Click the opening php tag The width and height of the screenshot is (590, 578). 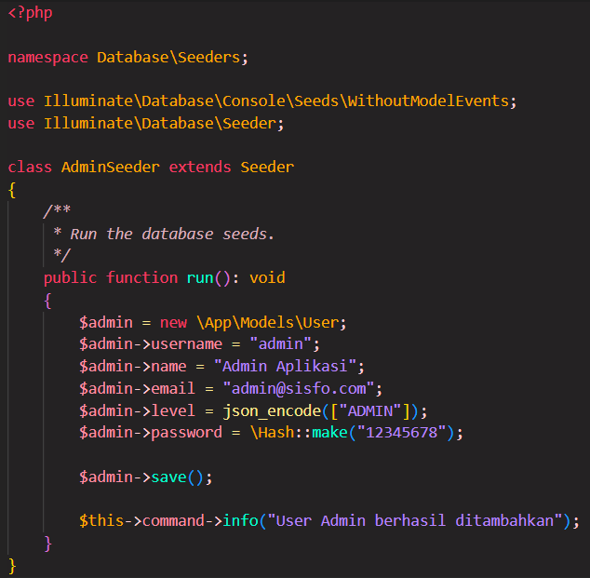pyautogui.click(x=30, y=13)
